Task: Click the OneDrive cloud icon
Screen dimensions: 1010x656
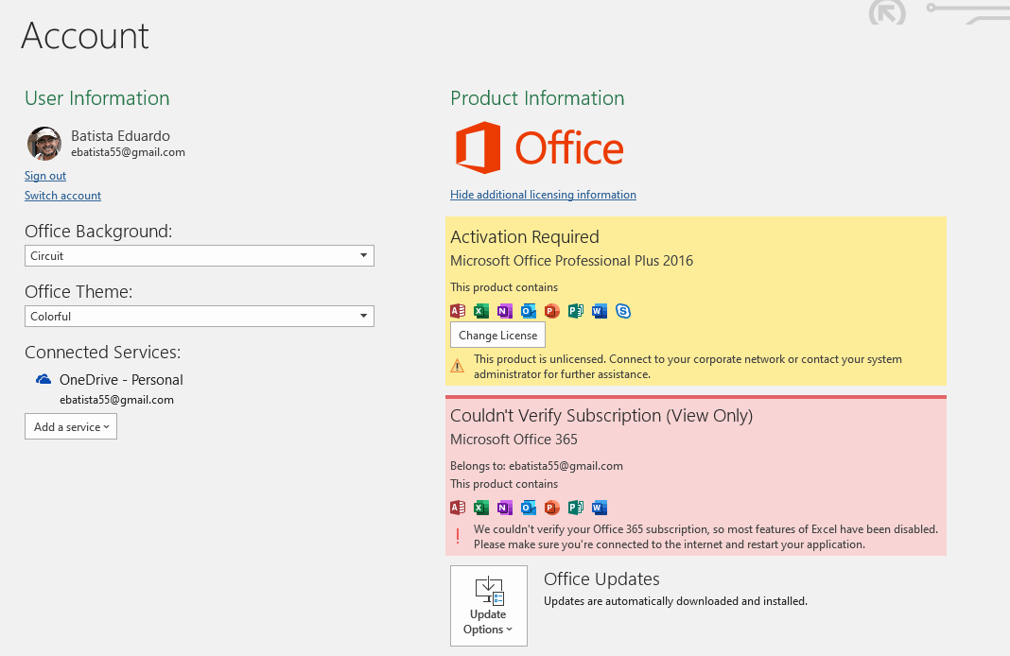Action: click(44, 379)
